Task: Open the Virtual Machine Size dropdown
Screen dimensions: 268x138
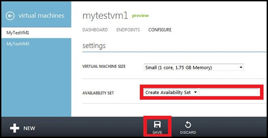Action: (194, 67)
